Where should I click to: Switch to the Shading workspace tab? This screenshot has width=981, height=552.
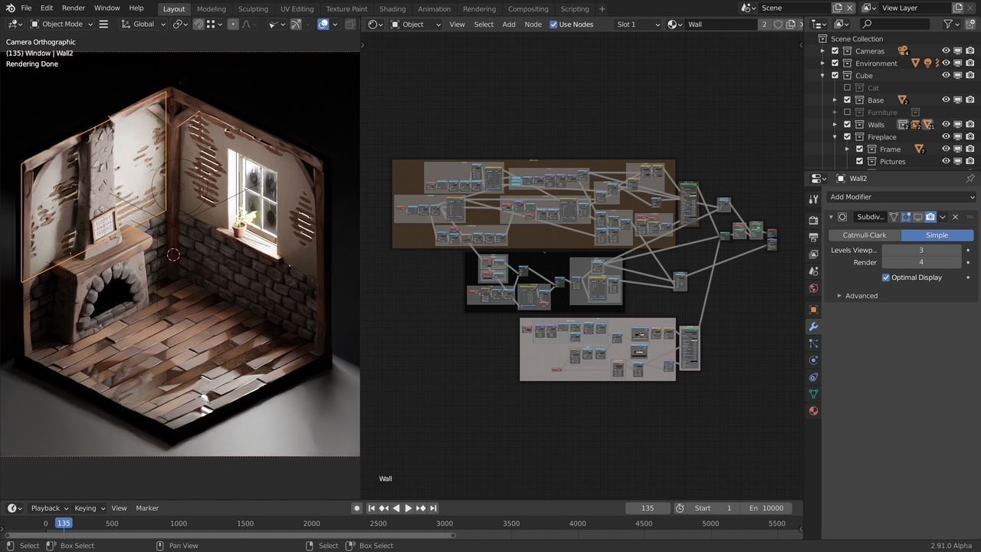[392, 8]
